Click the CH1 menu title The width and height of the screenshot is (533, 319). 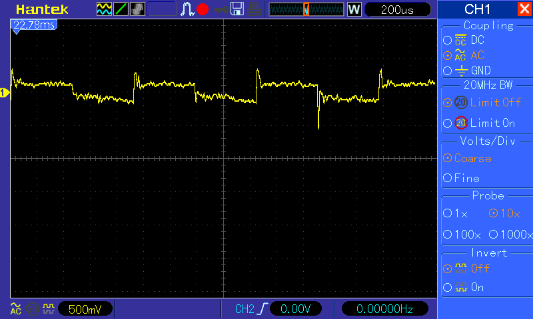(477, 9)
